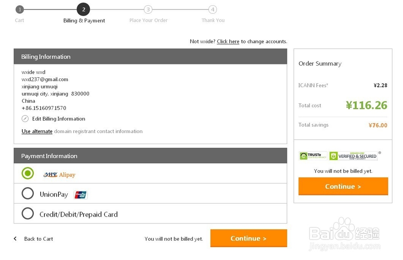Screen dimensions: 403x260
Task: Click the Edit Billing Information link text
Action: (x=59, y=119)
